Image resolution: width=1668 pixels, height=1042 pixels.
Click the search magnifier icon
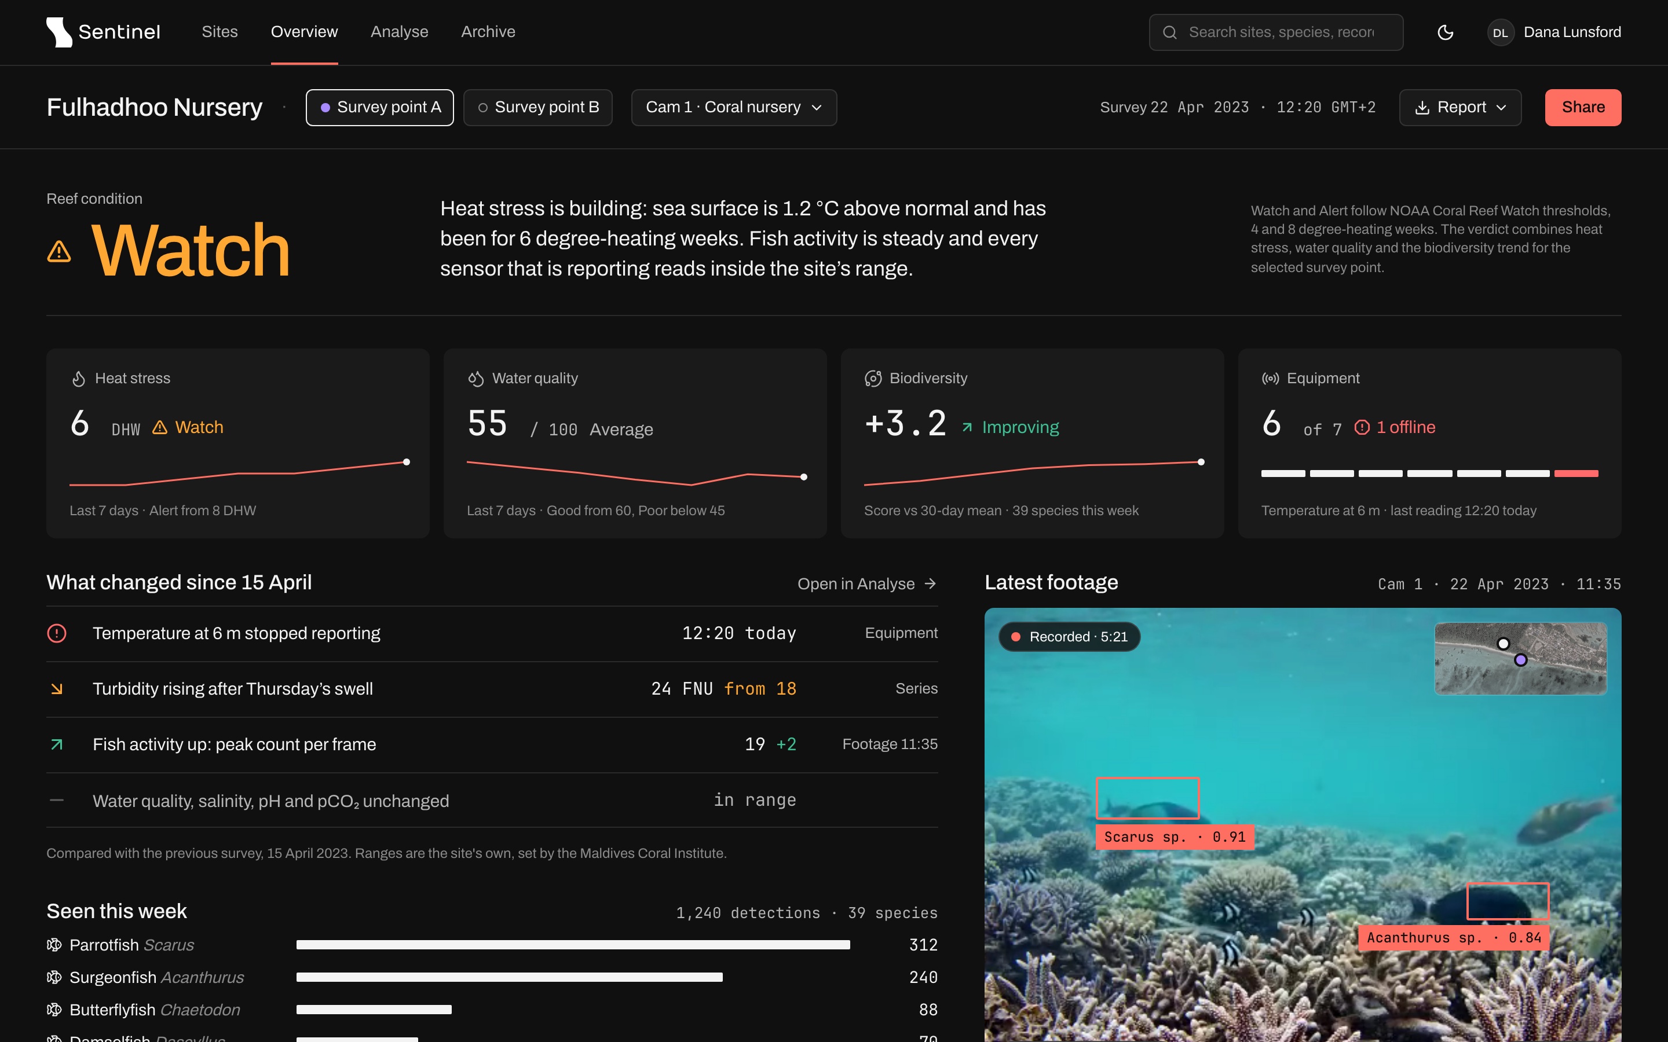click(x=1170, y=32)
